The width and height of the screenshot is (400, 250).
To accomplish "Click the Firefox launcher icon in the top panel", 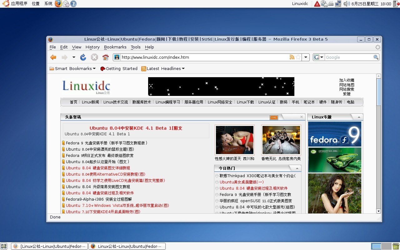I will [x=58, y=4].
